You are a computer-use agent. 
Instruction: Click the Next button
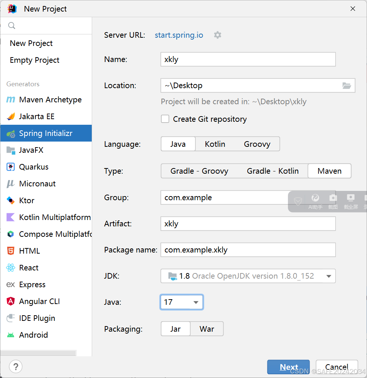(288, 367)
